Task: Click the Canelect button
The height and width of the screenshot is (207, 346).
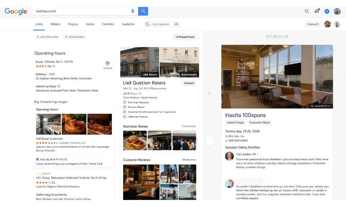Action: coord(189,83)
